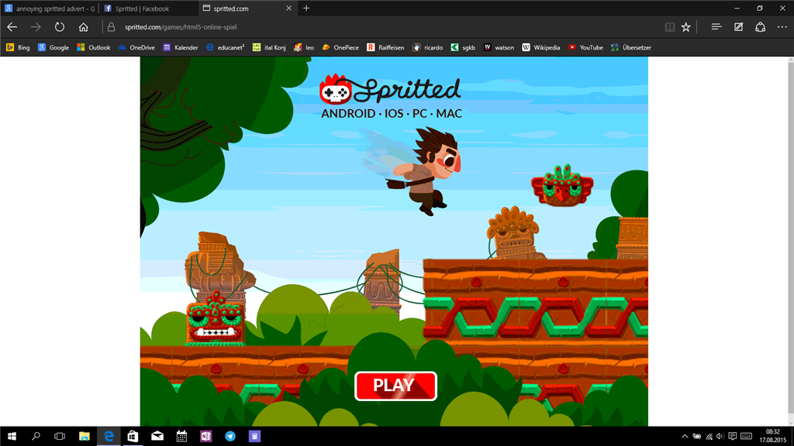Open the Übersetzer bookmark
The width and height of the screenshot is (794, 446).
(631, 47)
